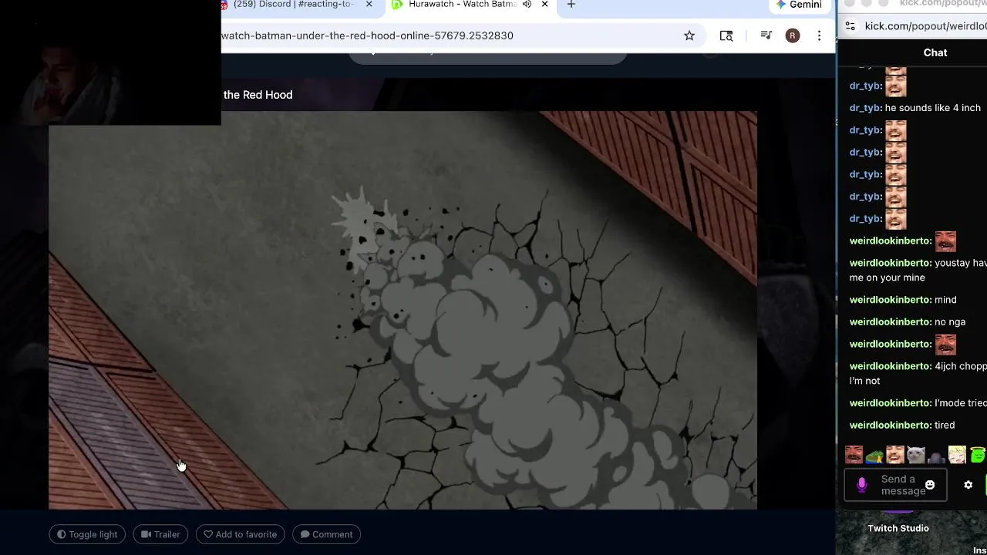Click weirdlookinberto username beside 'no nga'
987x555 pixels.
[x=890, y=322]
